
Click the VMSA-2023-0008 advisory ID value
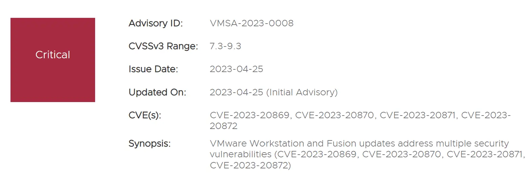point(252,24)
